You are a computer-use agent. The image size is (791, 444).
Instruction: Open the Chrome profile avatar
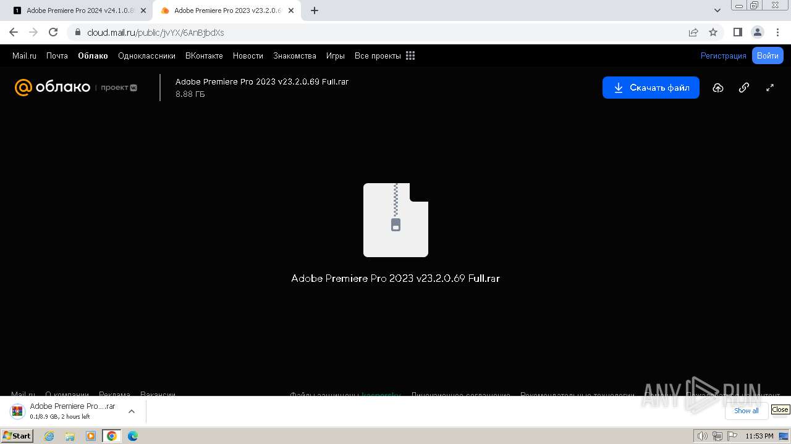coord(757,32)
